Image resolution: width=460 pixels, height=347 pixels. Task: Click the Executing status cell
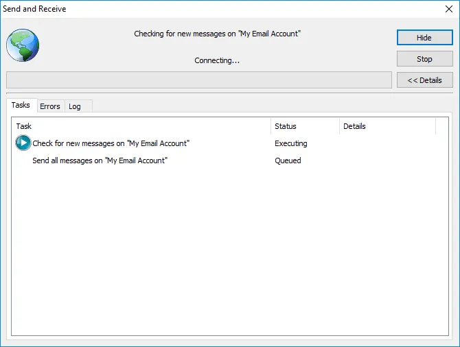point(291,143)
